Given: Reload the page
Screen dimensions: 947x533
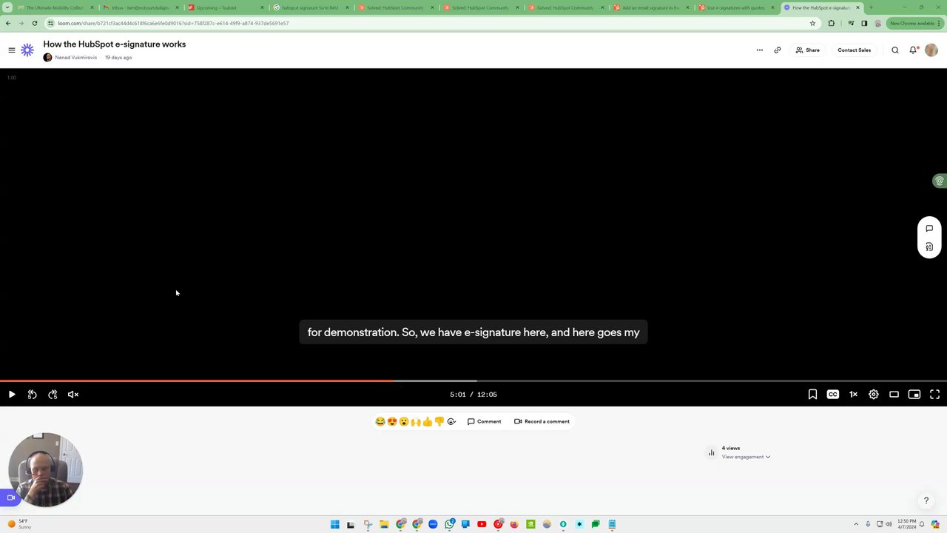Looking at the screenshot, I should [x=34, y=23].
